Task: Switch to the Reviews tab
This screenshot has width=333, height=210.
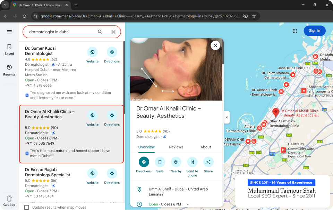Action: (176, 147)
